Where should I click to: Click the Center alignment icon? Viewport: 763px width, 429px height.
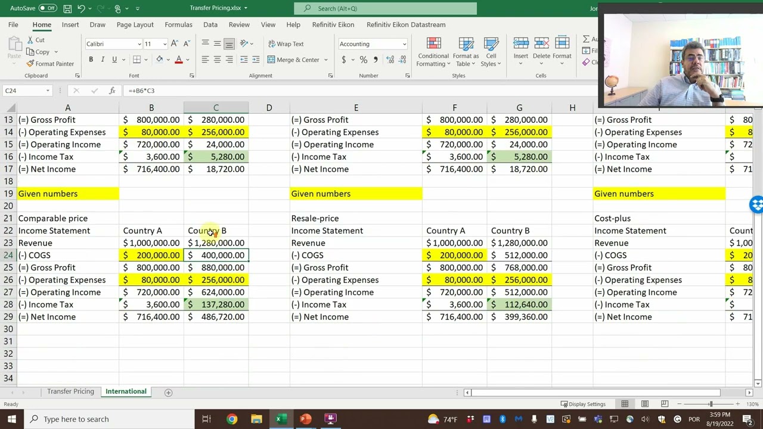(x=217, y=60)
